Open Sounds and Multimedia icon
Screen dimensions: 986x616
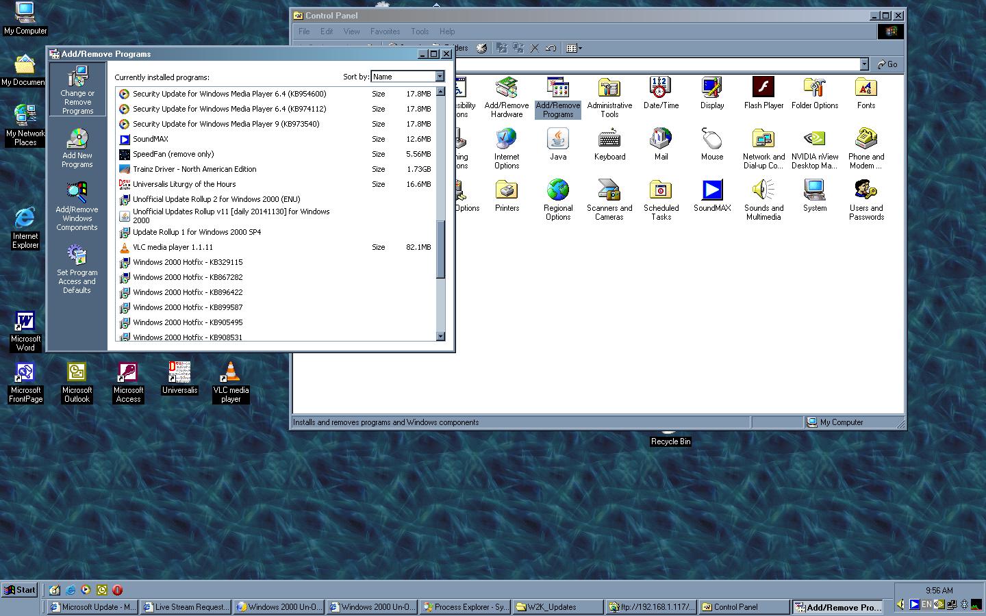[763, 200]
